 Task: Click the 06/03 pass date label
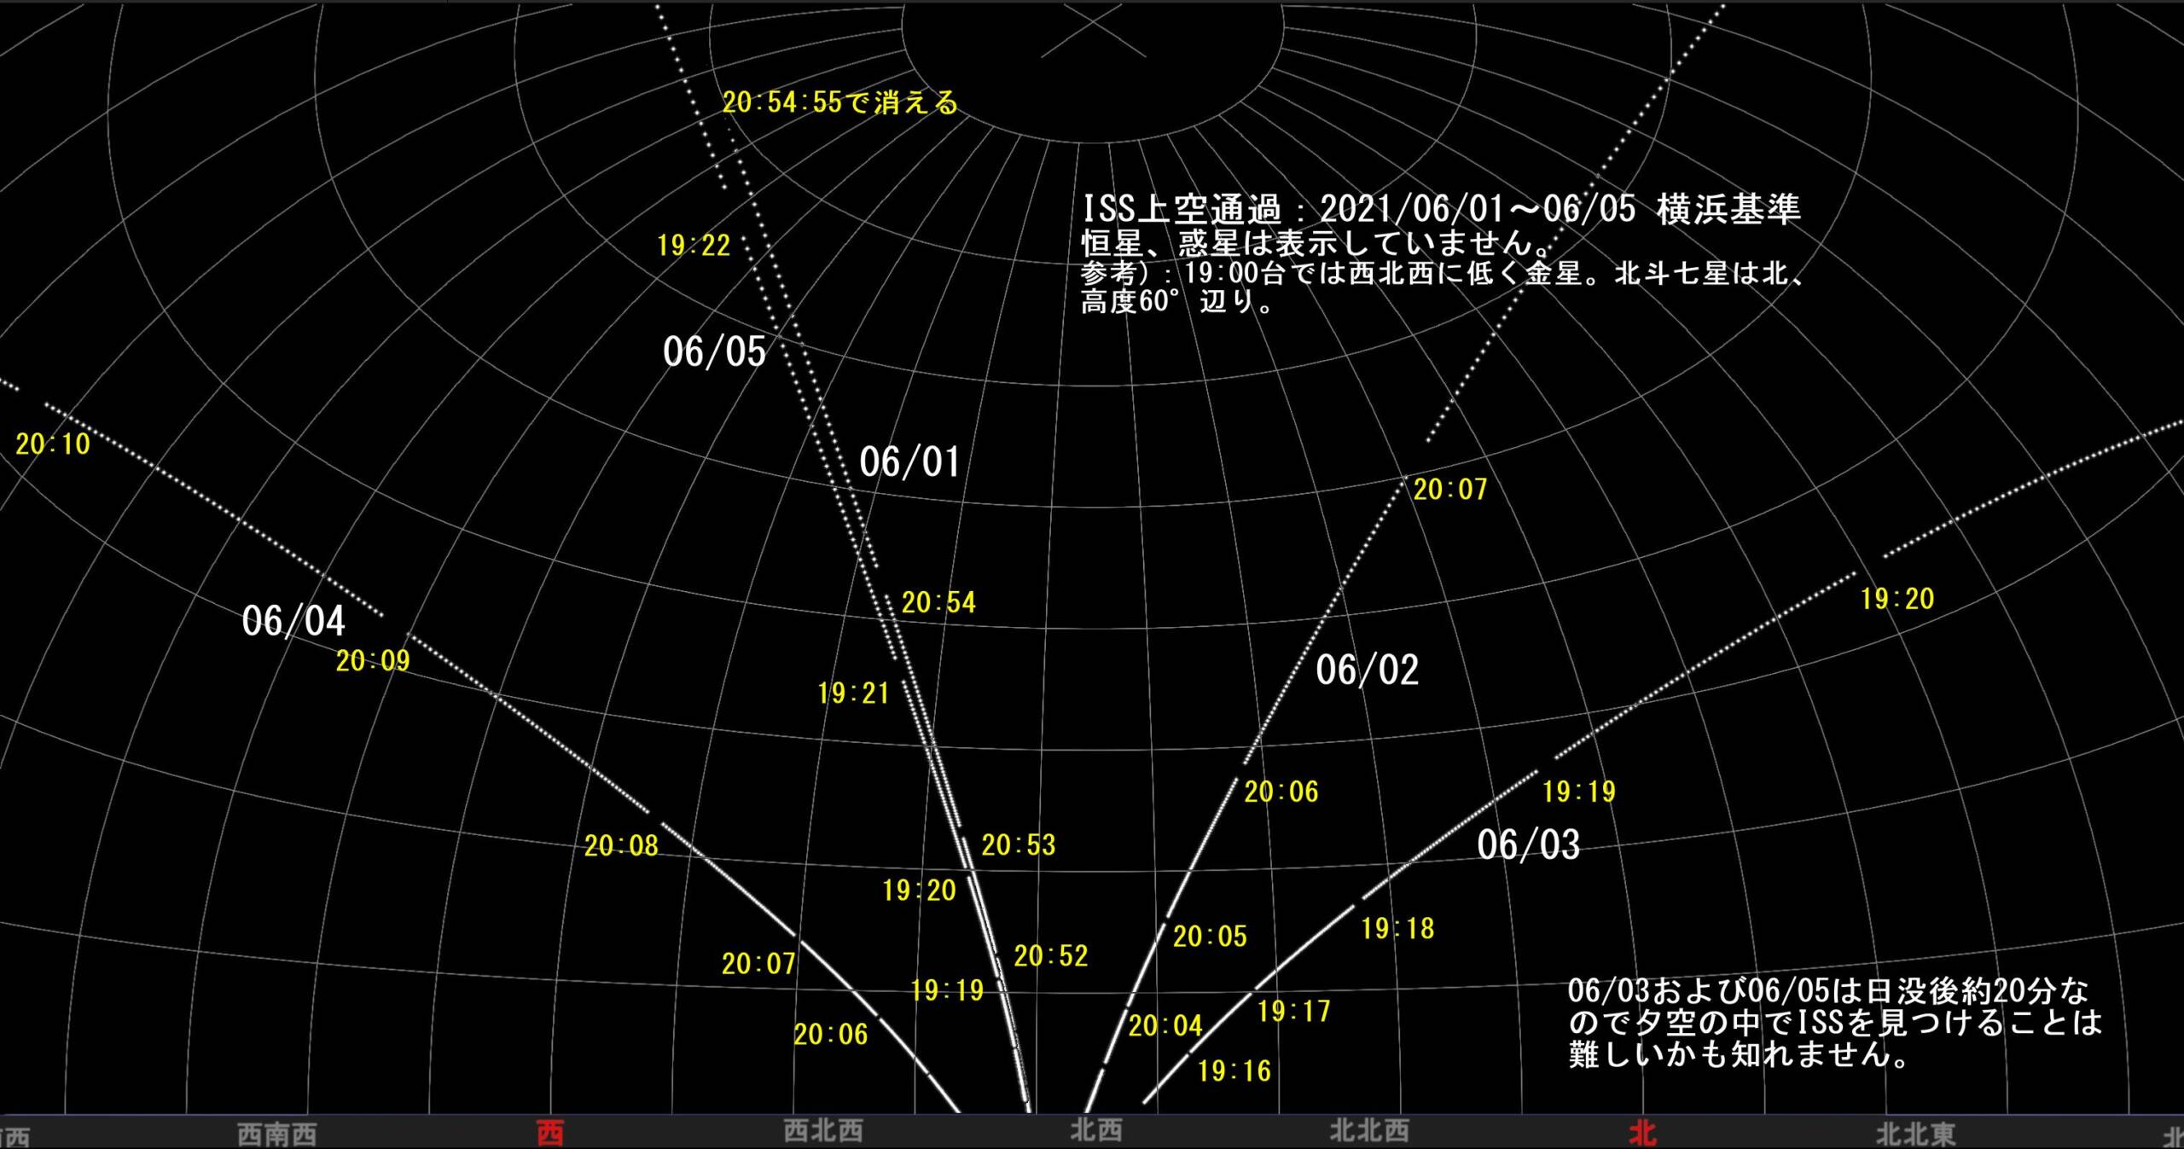(1528, 845)
